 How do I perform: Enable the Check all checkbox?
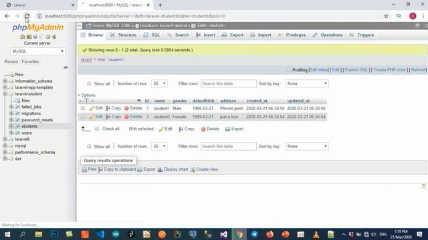click(97, 129)
